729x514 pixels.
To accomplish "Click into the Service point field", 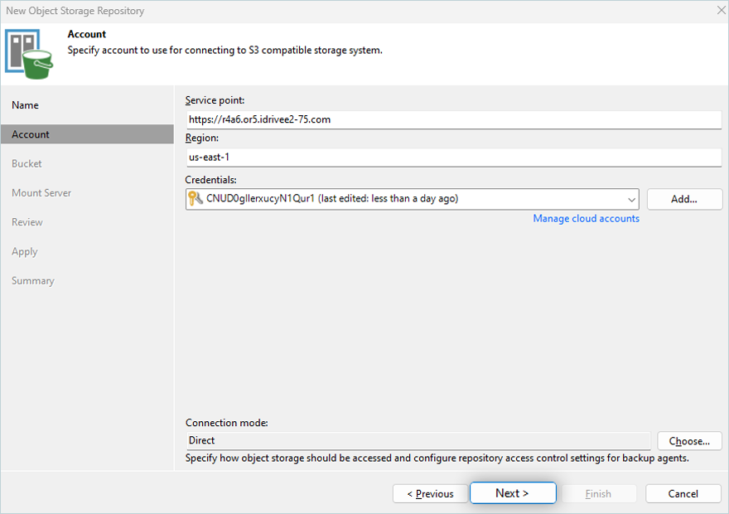I will pos(453,119).
